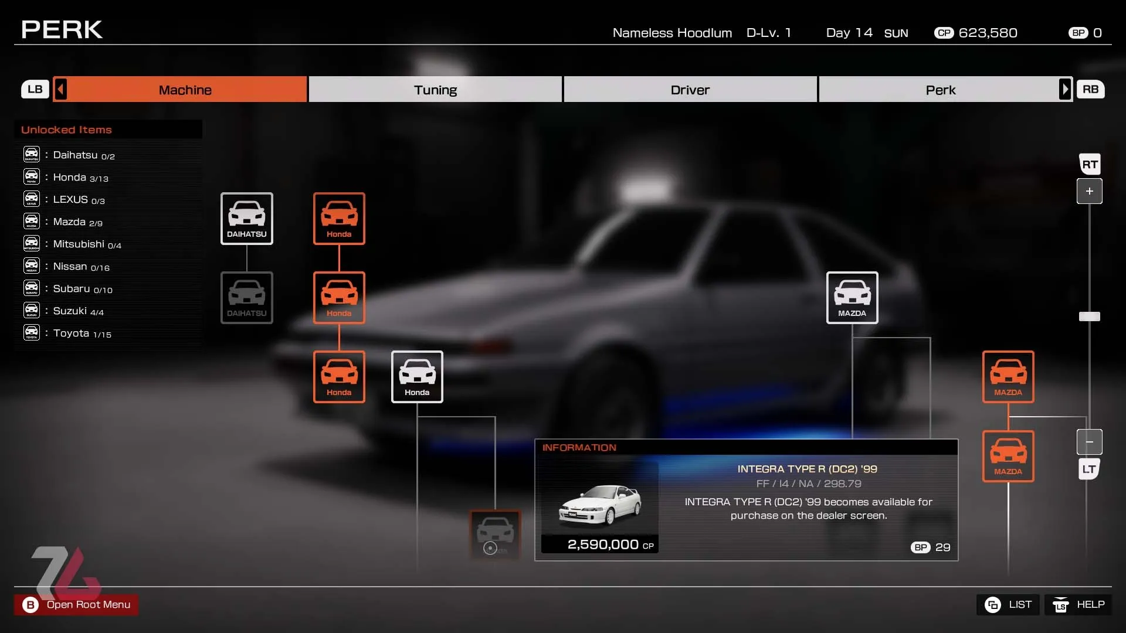Open the LIST view

tap(1008, 604)
